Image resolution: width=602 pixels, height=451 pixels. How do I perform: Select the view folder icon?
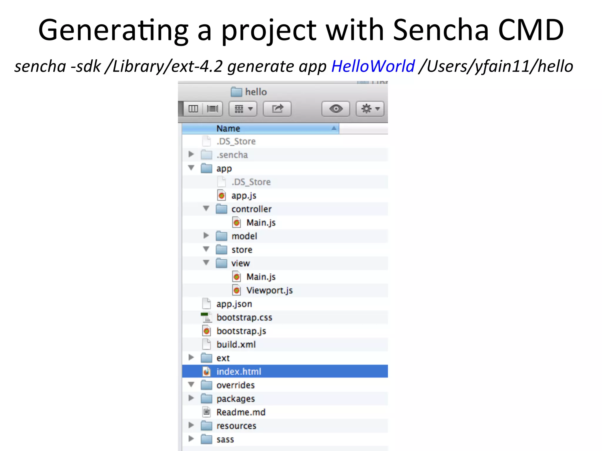point(221,263)
